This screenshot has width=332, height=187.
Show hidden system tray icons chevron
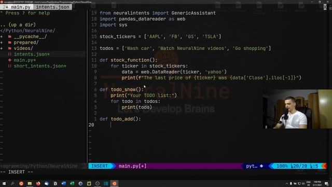(x=287, y=183)
